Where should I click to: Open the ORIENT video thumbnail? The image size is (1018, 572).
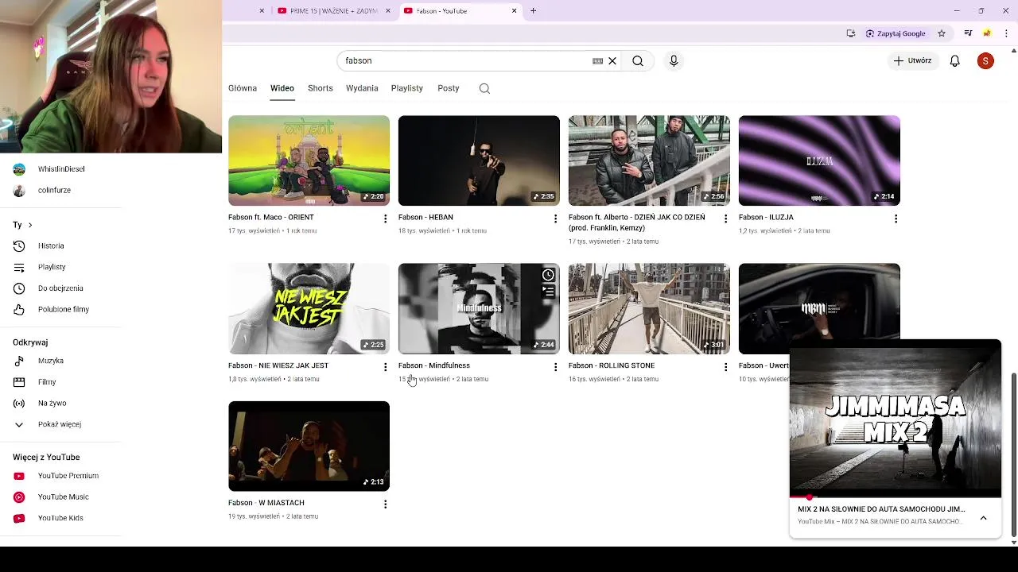309,160
